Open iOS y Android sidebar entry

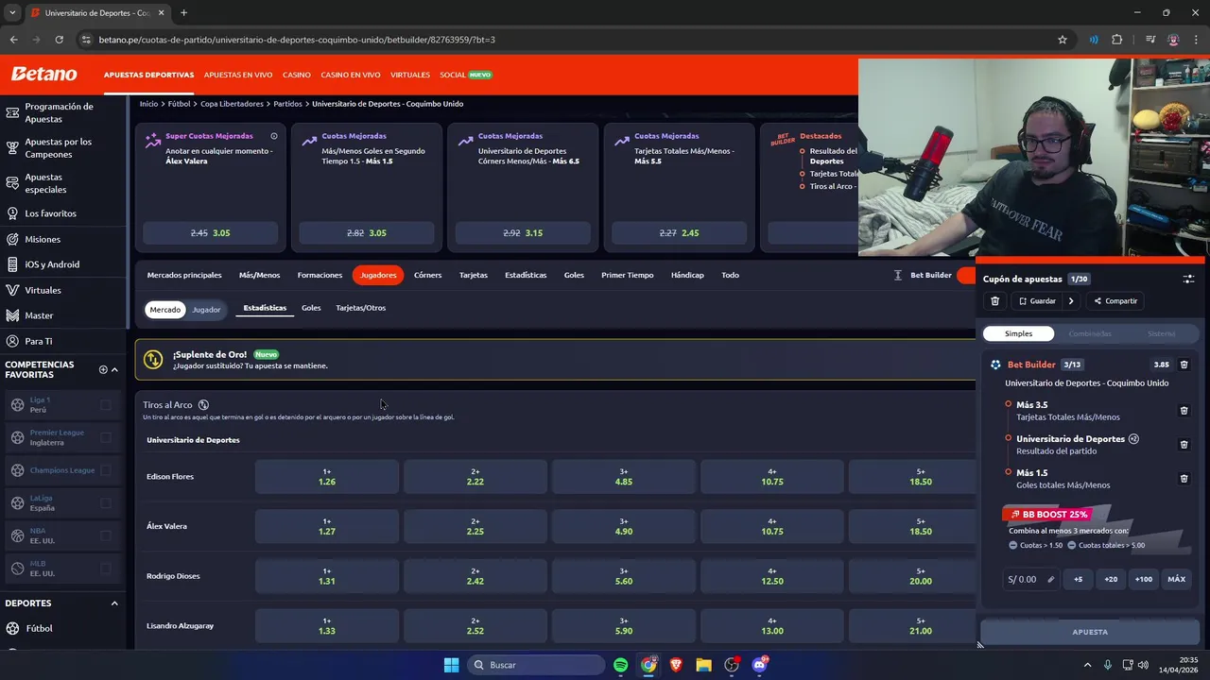52,264
